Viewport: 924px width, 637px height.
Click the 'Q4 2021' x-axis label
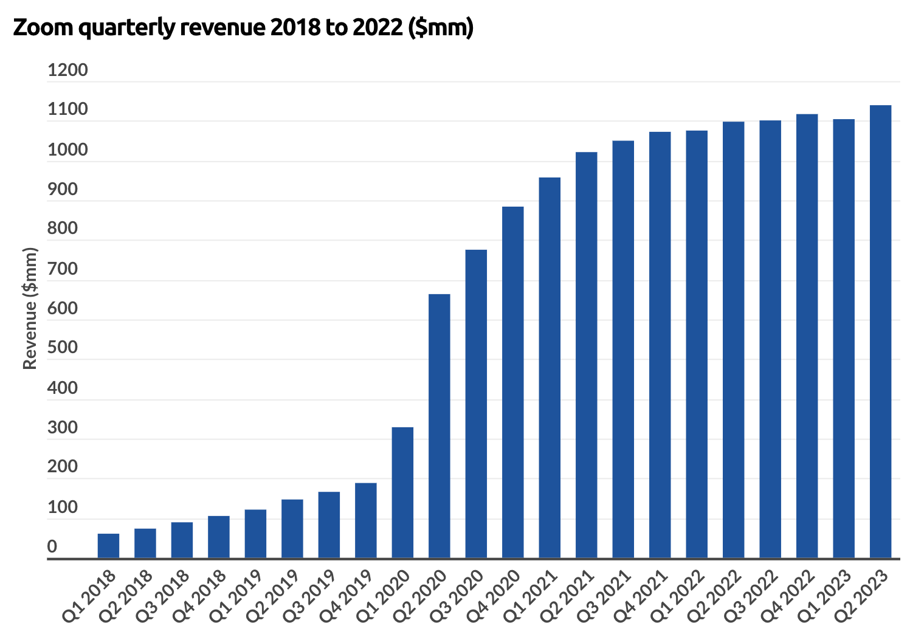click(641, 596)
